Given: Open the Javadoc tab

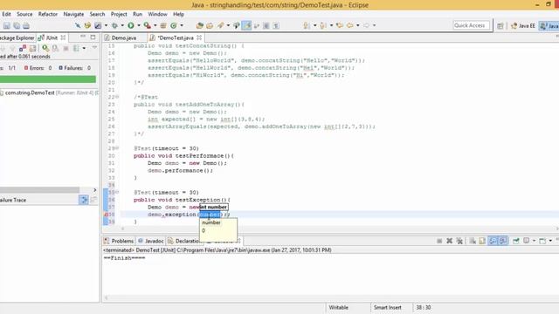Looking at the screenshot, I should pyautogui.click(x=151, y=241).
